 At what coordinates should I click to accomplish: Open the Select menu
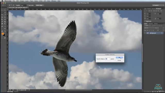(x=36, y=1)
